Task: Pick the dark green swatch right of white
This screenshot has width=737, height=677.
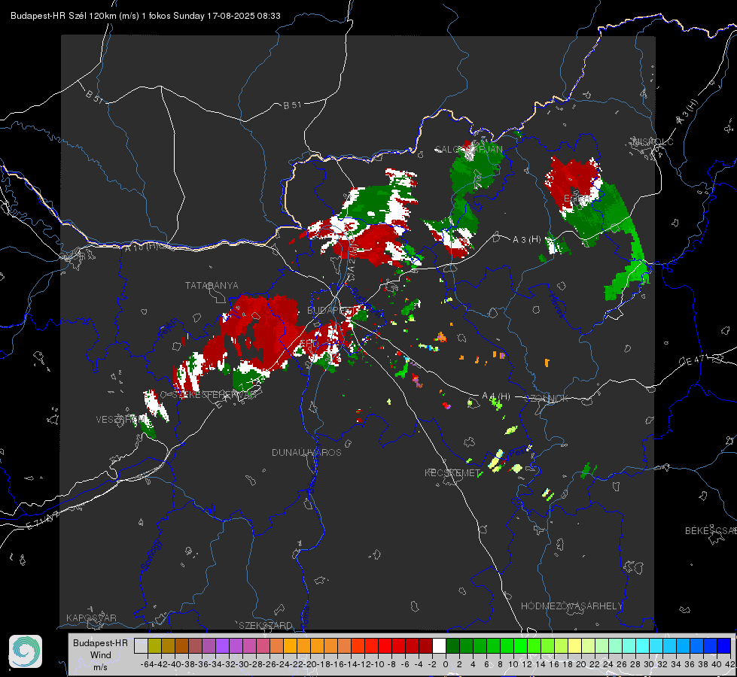Action: tap(452, 645)
